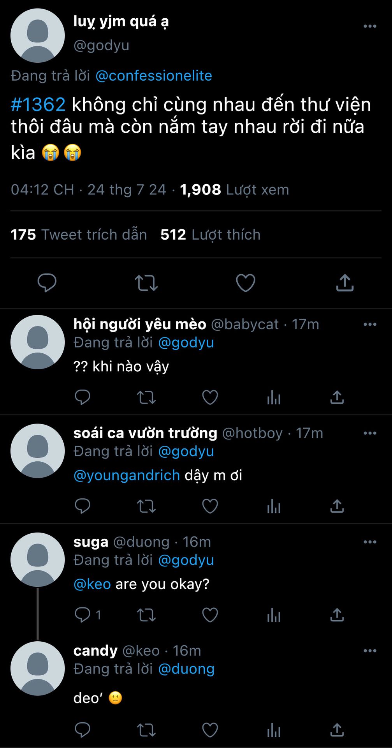This screenshot has height=748, width=392.
Task: Like the main tweet by godyu
Action: pos(246,283)
